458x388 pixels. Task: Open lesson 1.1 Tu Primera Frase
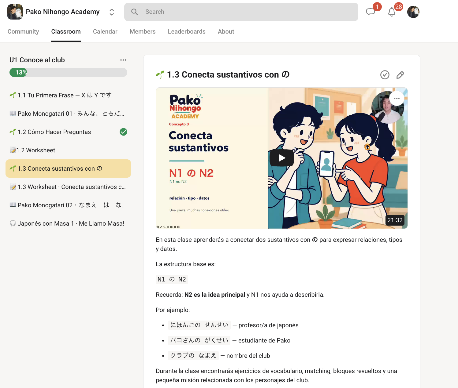point(68,95)
